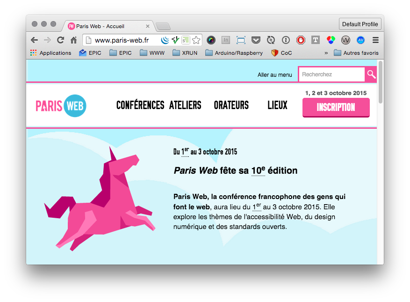Open the blue screen-capture frame extension
Screen dimensions: 410x302
tap(241, 40)
